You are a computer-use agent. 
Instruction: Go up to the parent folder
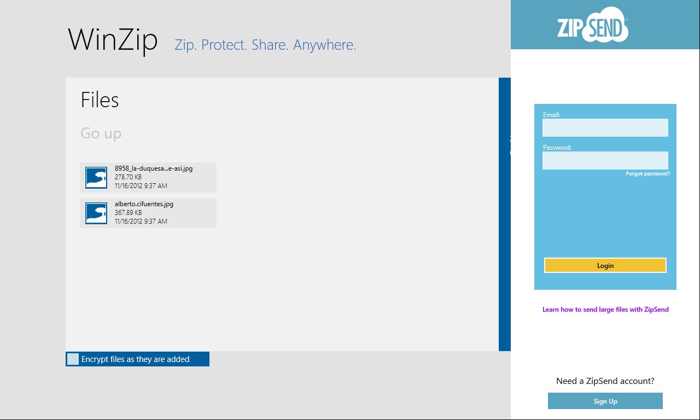[x=101, y=133]
